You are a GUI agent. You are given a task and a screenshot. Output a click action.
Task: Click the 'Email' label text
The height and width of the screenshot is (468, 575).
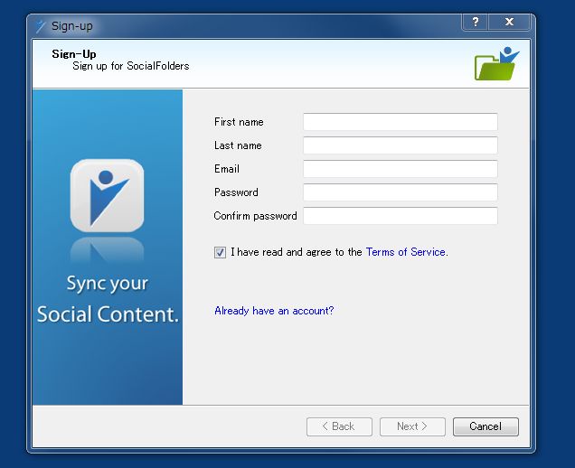[x=227, y=169]
